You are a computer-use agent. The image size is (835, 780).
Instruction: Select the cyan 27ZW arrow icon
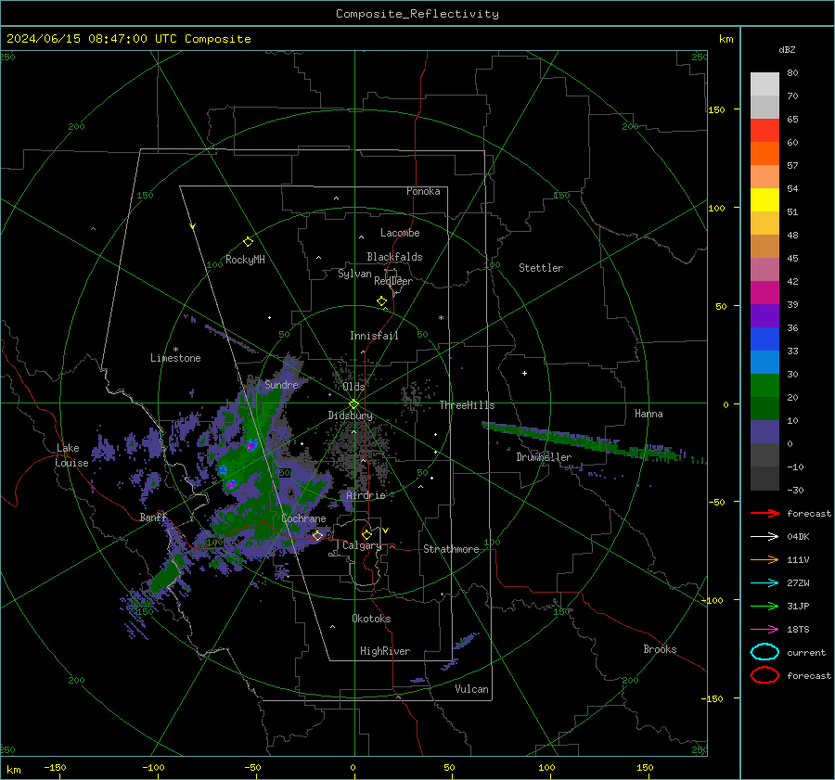coord(764,583)
